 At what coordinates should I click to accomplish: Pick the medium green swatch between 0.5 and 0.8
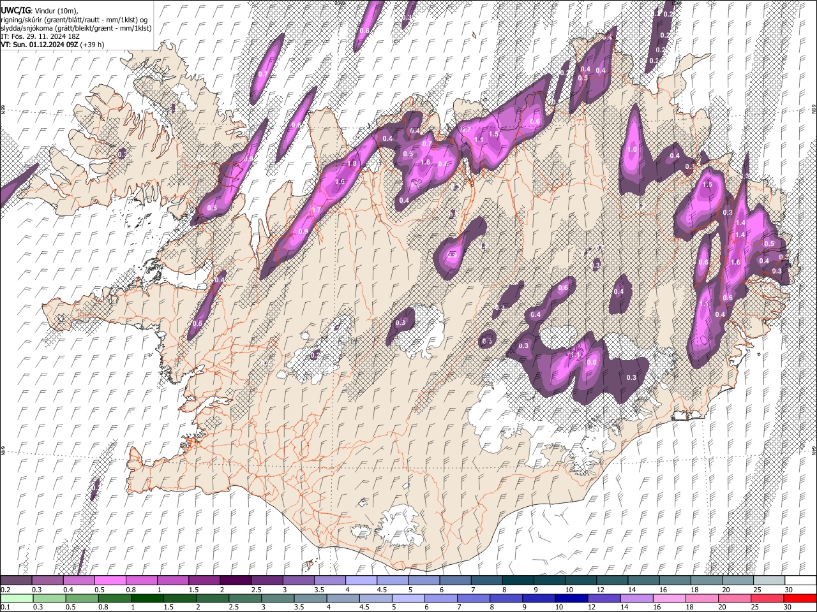[82, 599]
